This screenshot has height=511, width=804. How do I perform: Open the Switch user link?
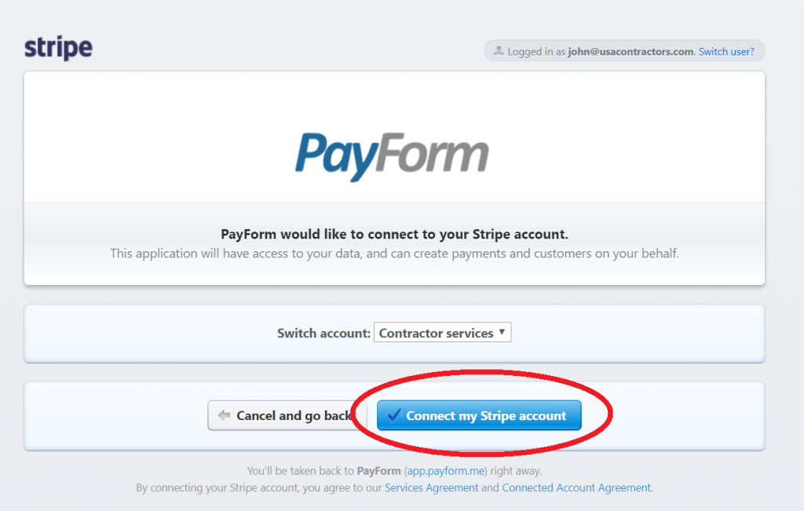(x=726, y=51)
